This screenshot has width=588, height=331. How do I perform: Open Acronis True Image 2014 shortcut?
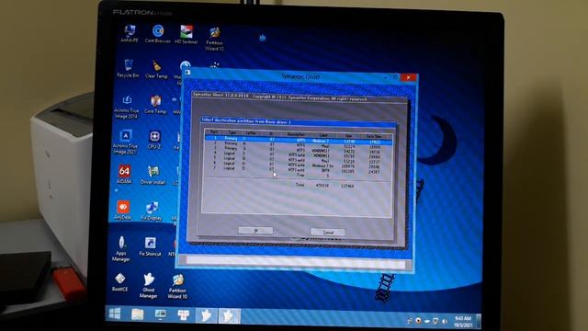[127, 107]
